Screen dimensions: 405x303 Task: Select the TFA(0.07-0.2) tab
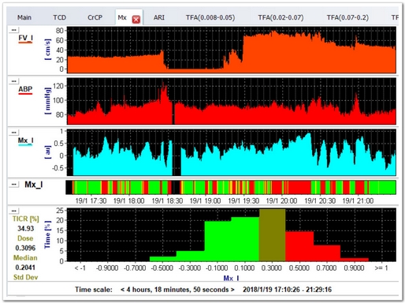click(x=347, y=17)
